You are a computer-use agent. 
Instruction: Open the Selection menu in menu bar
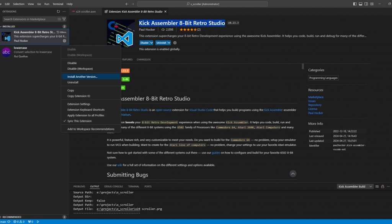[x=19, y=4]
